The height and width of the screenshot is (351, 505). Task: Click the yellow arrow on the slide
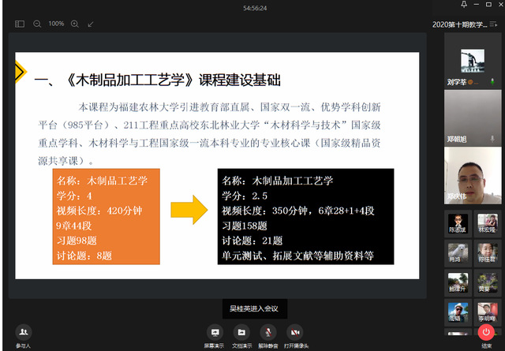[x=189, y=210]
